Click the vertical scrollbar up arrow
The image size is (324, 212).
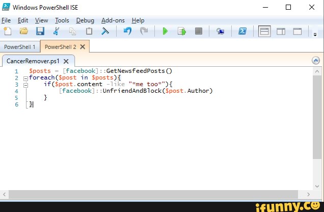coord(317,71)
